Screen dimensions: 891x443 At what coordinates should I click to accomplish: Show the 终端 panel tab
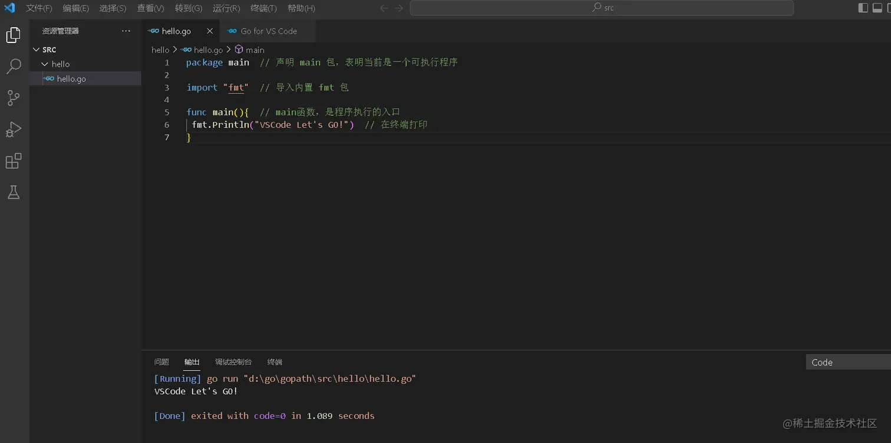tap(275, 362)
